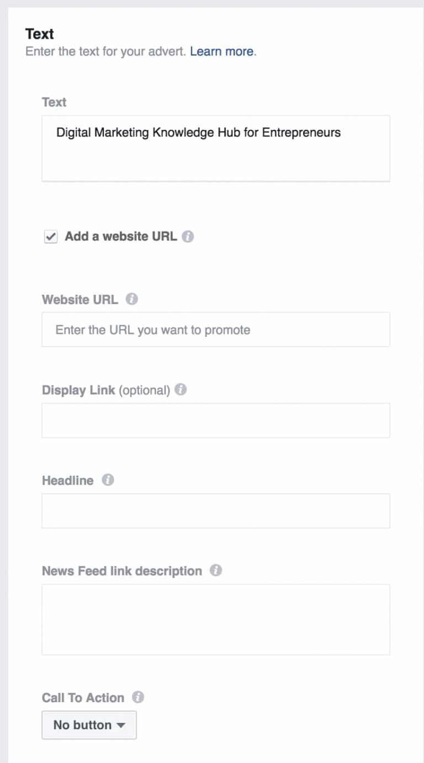
Task: Open the Call To Action info icon
Action: pyautogui.click(x=138, y=697)
